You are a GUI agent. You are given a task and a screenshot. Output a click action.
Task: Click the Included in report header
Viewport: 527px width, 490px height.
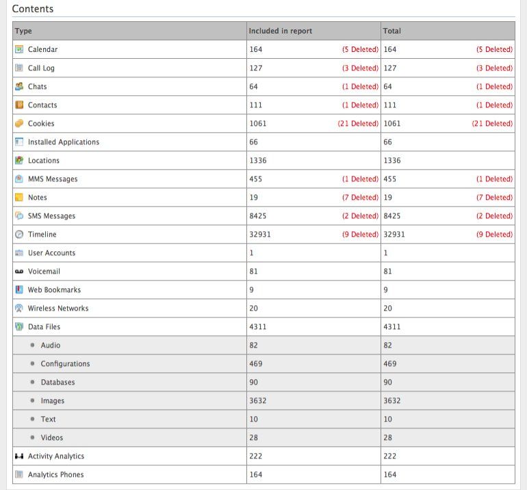pyautogui.click(x=281, y=31)
